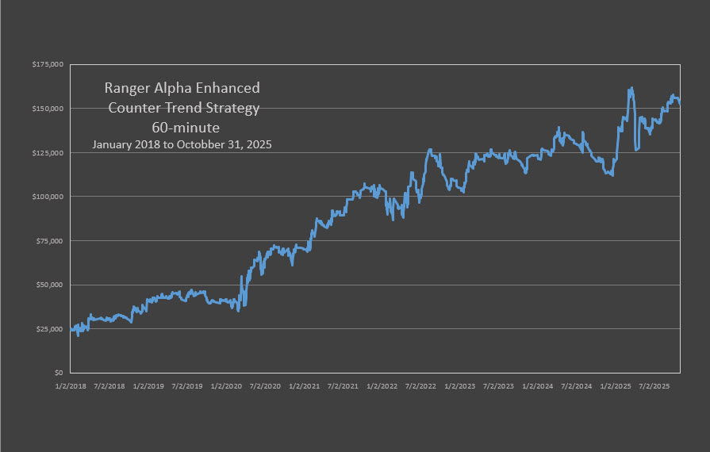Pick the $100,000 y-axis label
710x452 pixels.
pyautogui.click(x=49, y=197)
